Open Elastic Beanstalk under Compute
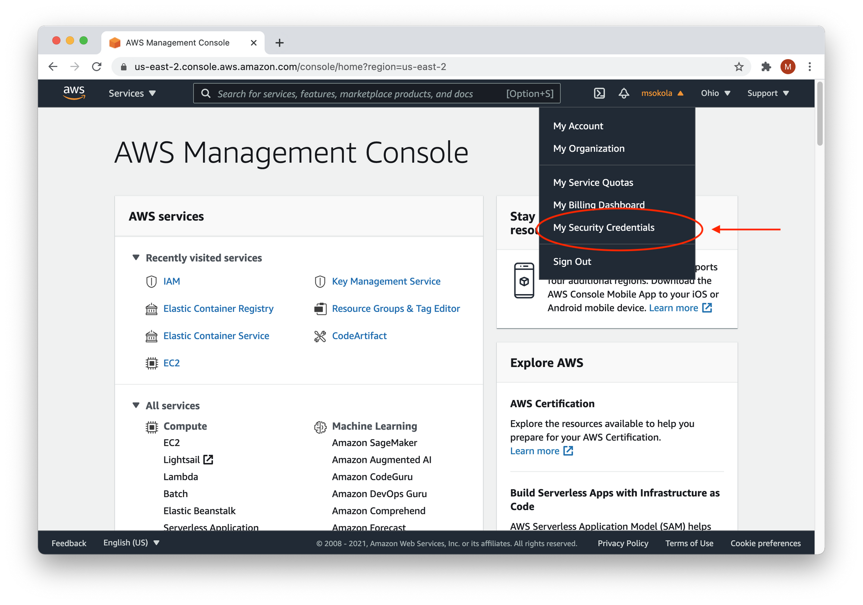 pyautogui.click(x=199, y=511)
